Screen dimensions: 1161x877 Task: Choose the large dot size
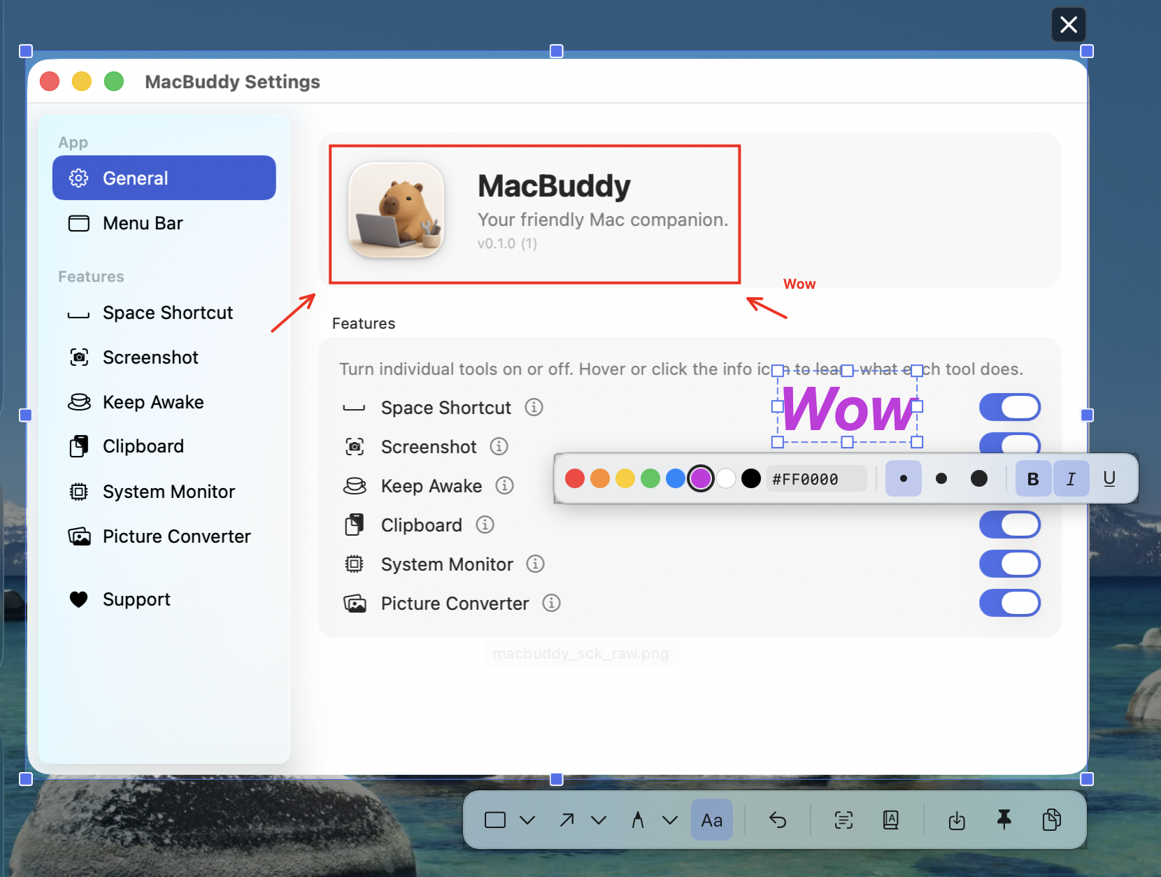979,479
